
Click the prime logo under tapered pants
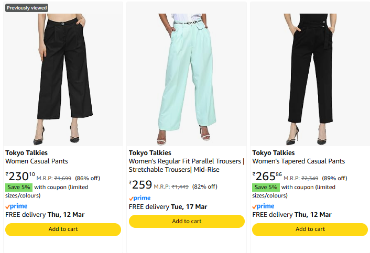(263, 206)
